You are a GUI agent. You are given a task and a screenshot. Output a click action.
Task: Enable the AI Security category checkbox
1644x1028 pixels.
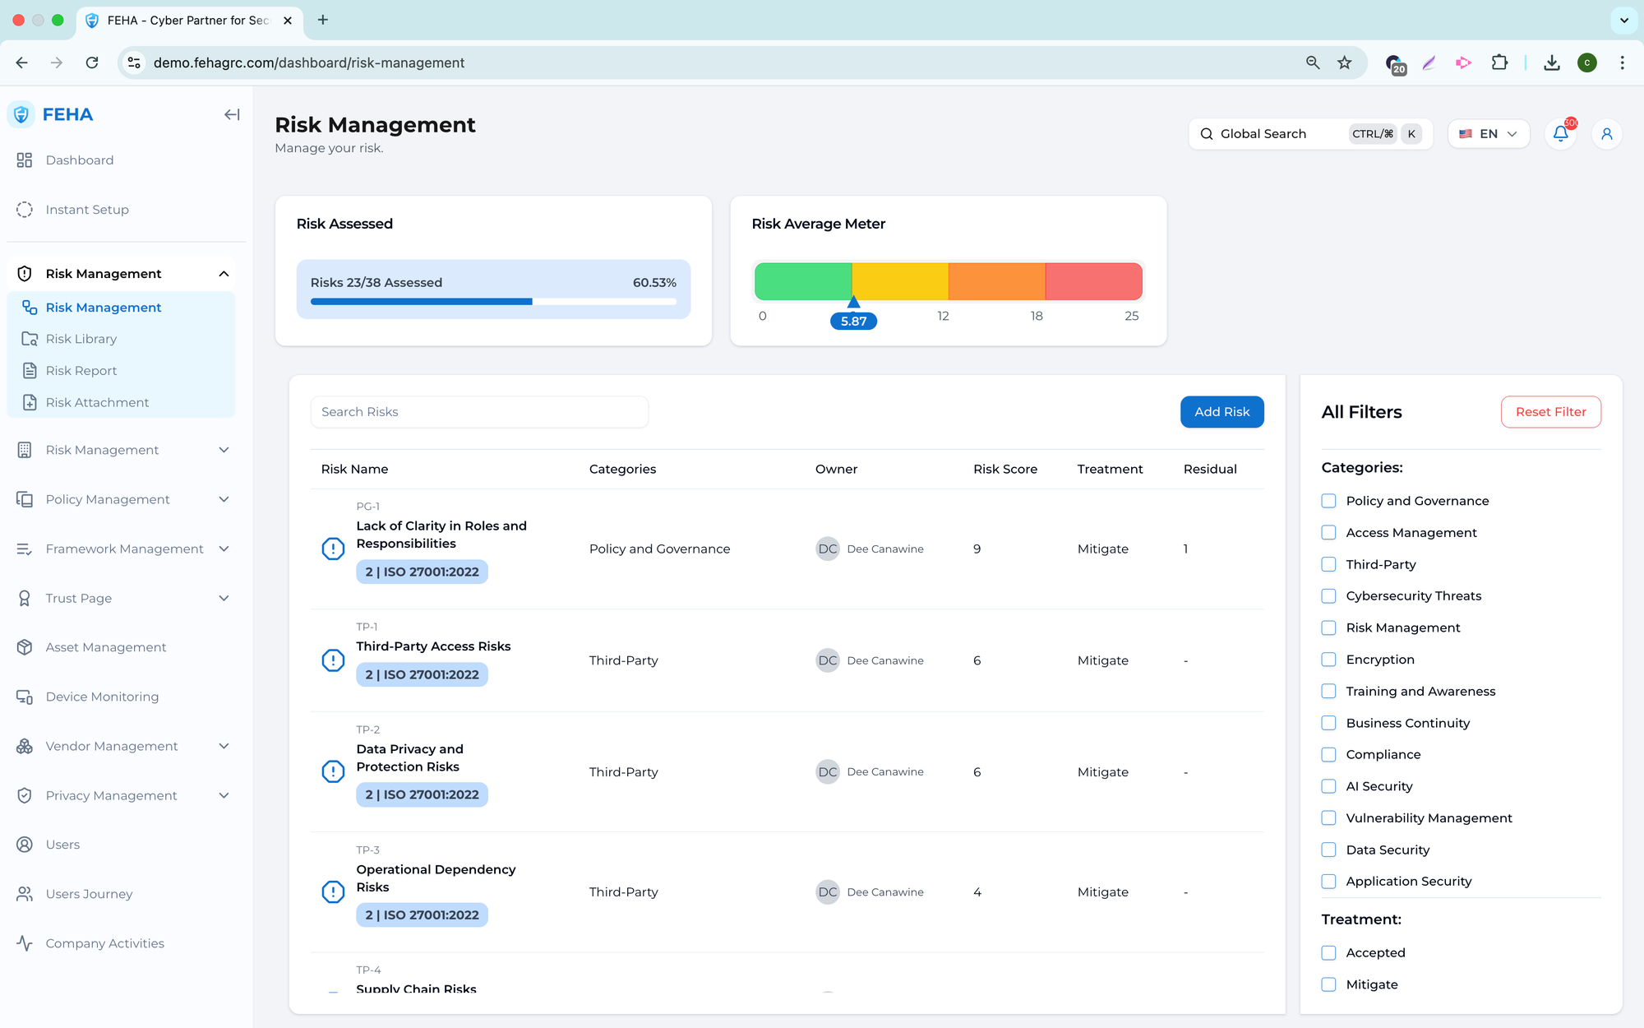tap(1328, 786)
